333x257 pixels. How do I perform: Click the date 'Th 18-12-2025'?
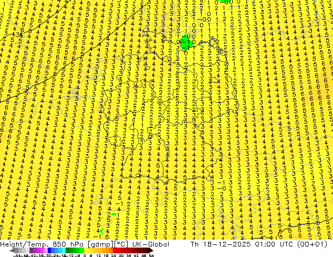click(x=221, y=244)
